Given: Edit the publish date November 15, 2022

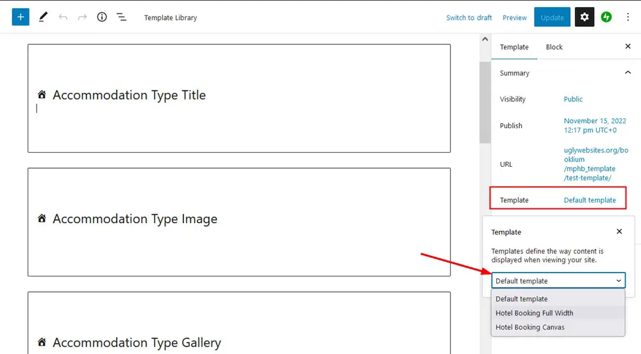Looking at the screenshot, I should tap(595, 126).
